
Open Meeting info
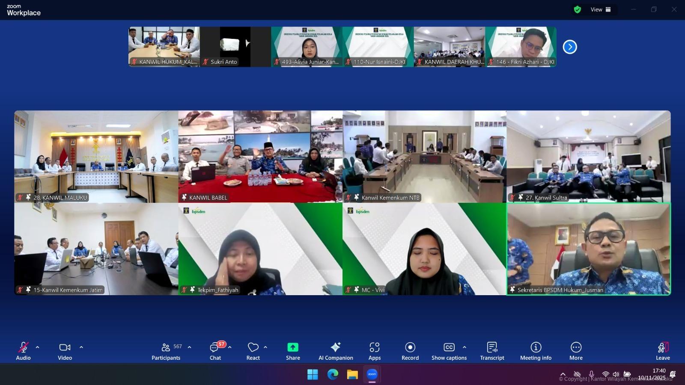tap(536, 351)
